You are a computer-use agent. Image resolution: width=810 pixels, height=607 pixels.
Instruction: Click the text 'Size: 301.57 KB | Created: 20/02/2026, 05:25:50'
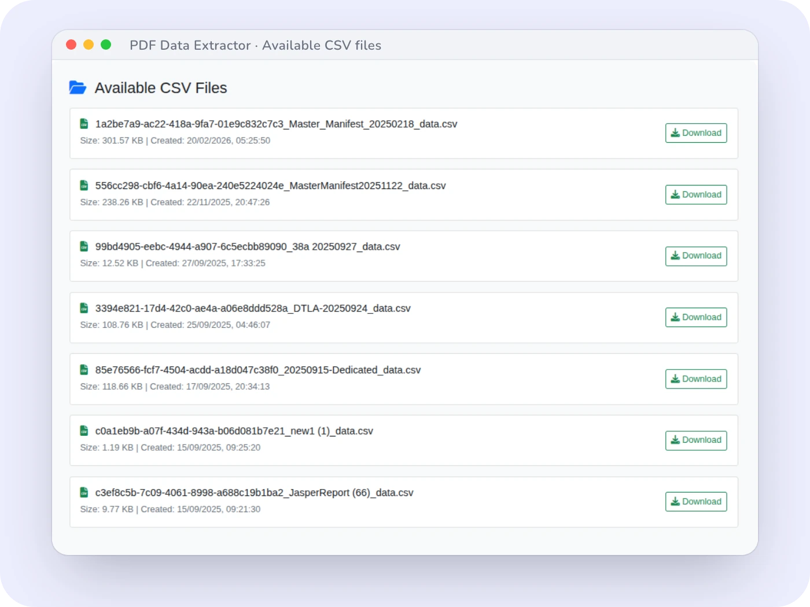175,140
